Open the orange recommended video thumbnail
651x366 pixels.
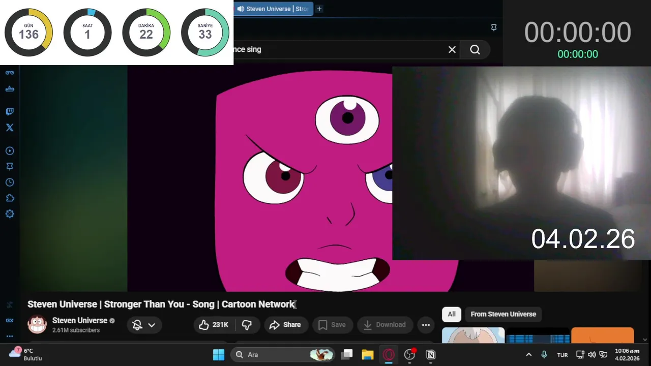click(x=603, y=335)
